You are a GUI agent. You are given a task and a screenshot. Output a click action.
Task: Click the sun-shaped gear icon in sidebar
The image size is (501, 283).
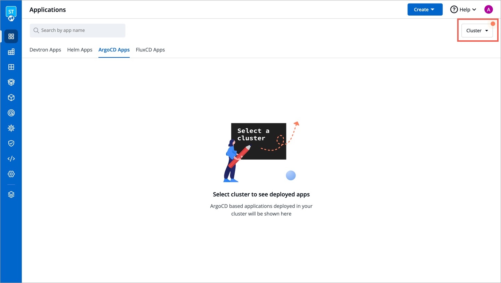(x=11, y=128)
